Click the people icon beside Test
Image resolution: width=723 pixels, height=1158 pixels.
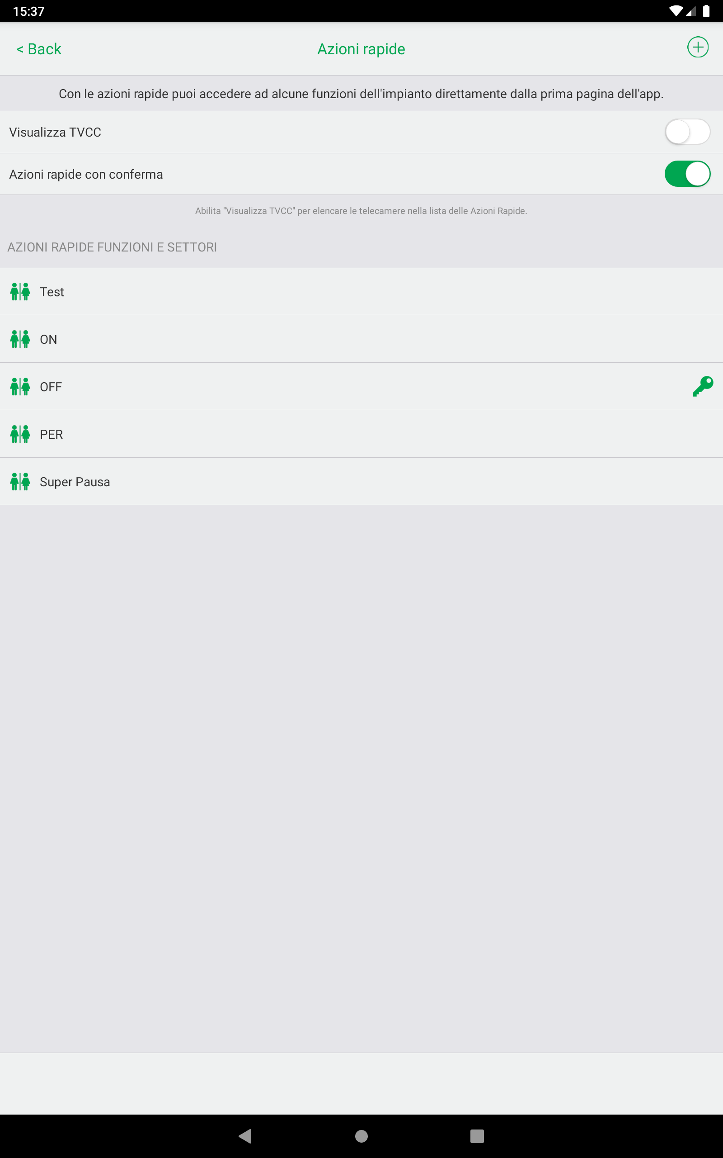[x=20, y=291]
